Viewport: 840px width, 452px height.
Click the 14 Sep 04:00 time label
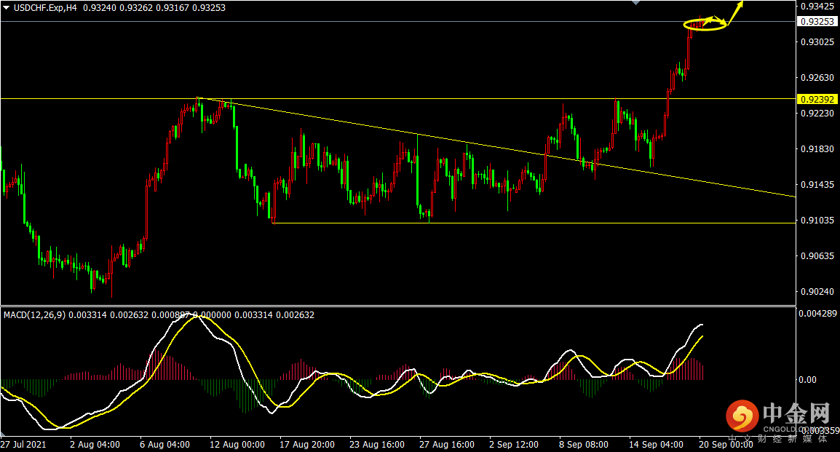tap(657, 445)
